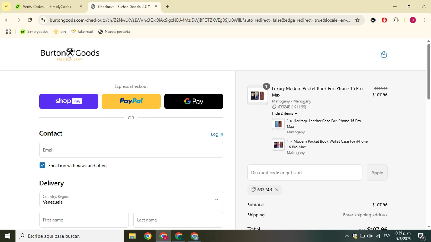
Task: Click the Discount code or gift card field
Action: 305,173
